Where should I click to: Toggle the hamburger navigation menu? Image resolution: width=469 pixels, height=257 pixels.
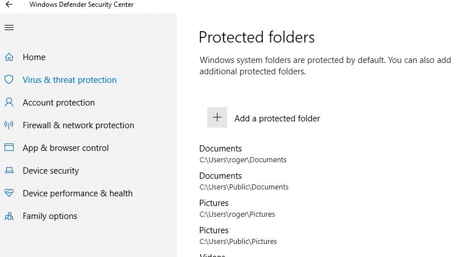click(9, 27)
